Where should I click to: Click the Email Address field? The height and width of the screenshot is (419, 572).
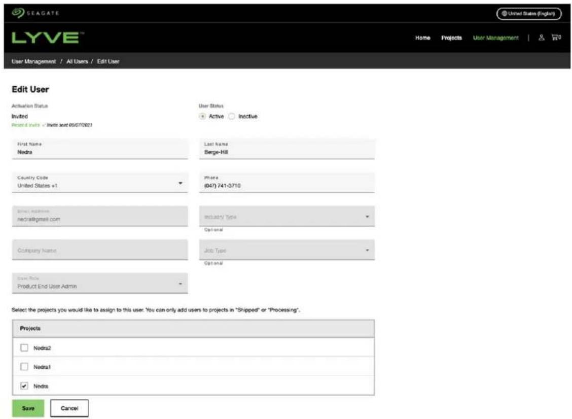[x=100, y=216]
